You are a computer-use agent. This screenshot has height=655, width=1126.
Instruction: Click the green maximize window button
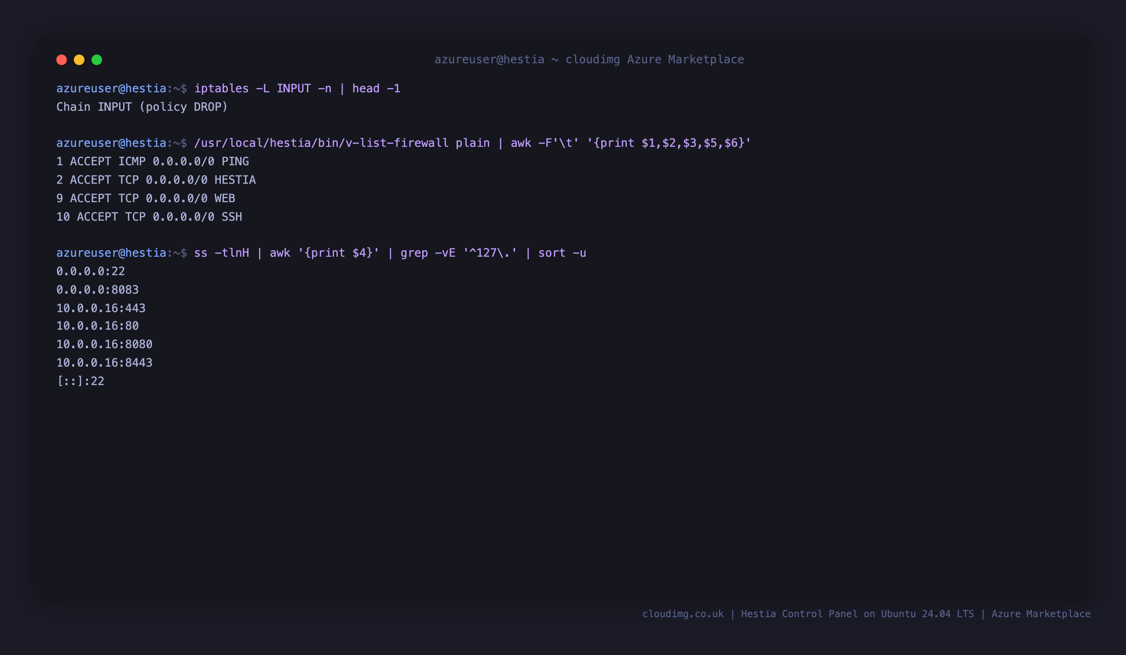(x=96, y=60)
